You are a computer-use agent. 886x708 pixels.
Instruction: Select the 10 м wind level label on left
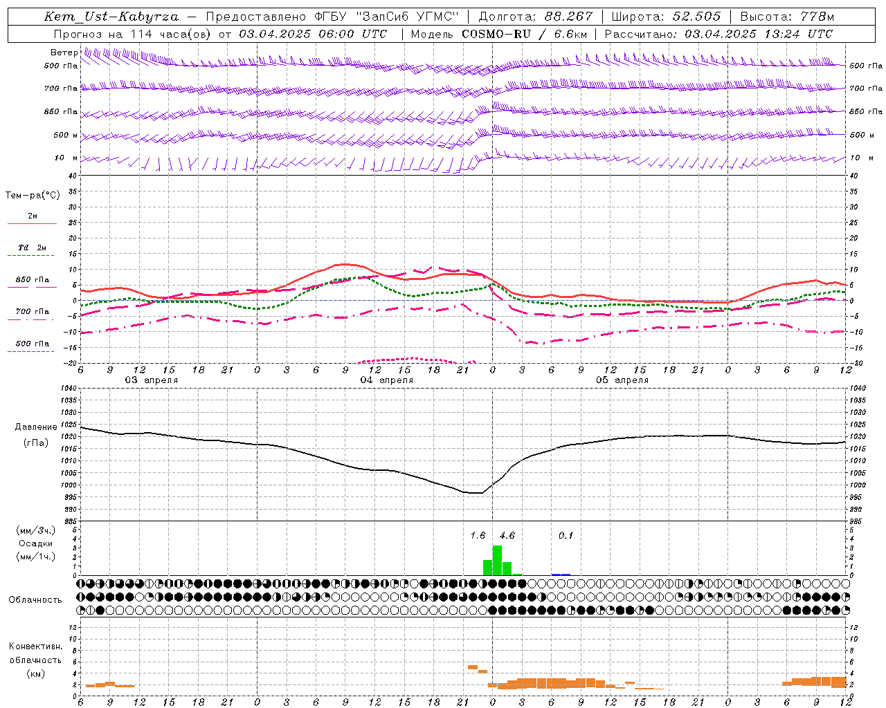66,158
